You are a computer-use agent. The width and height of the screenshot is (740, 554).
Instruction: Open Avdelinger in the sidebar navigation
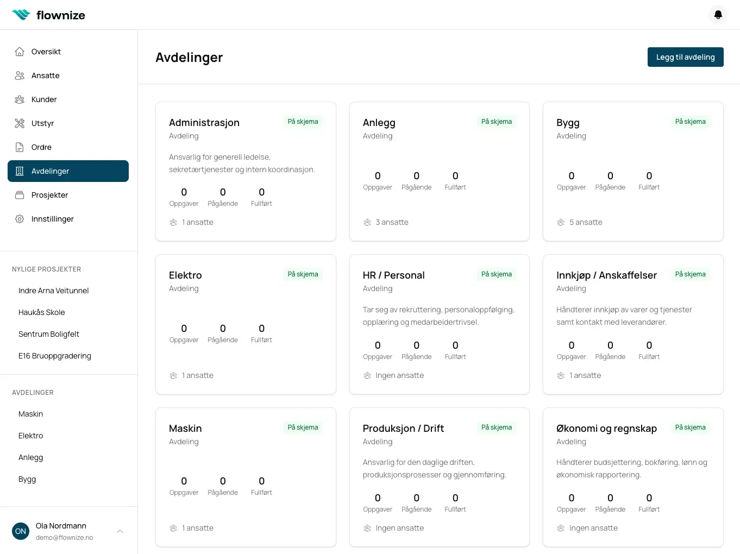(51, 171)
